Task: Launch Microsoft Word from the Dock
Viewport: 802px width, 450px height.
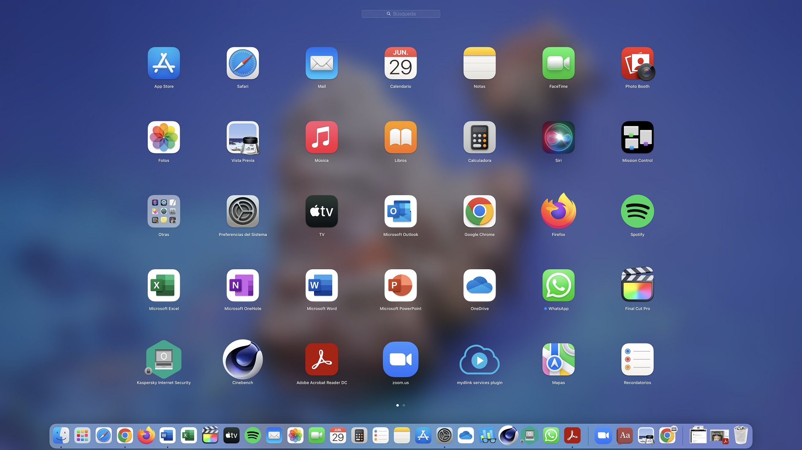Action: pyautogui.click(x=168, y=436)
